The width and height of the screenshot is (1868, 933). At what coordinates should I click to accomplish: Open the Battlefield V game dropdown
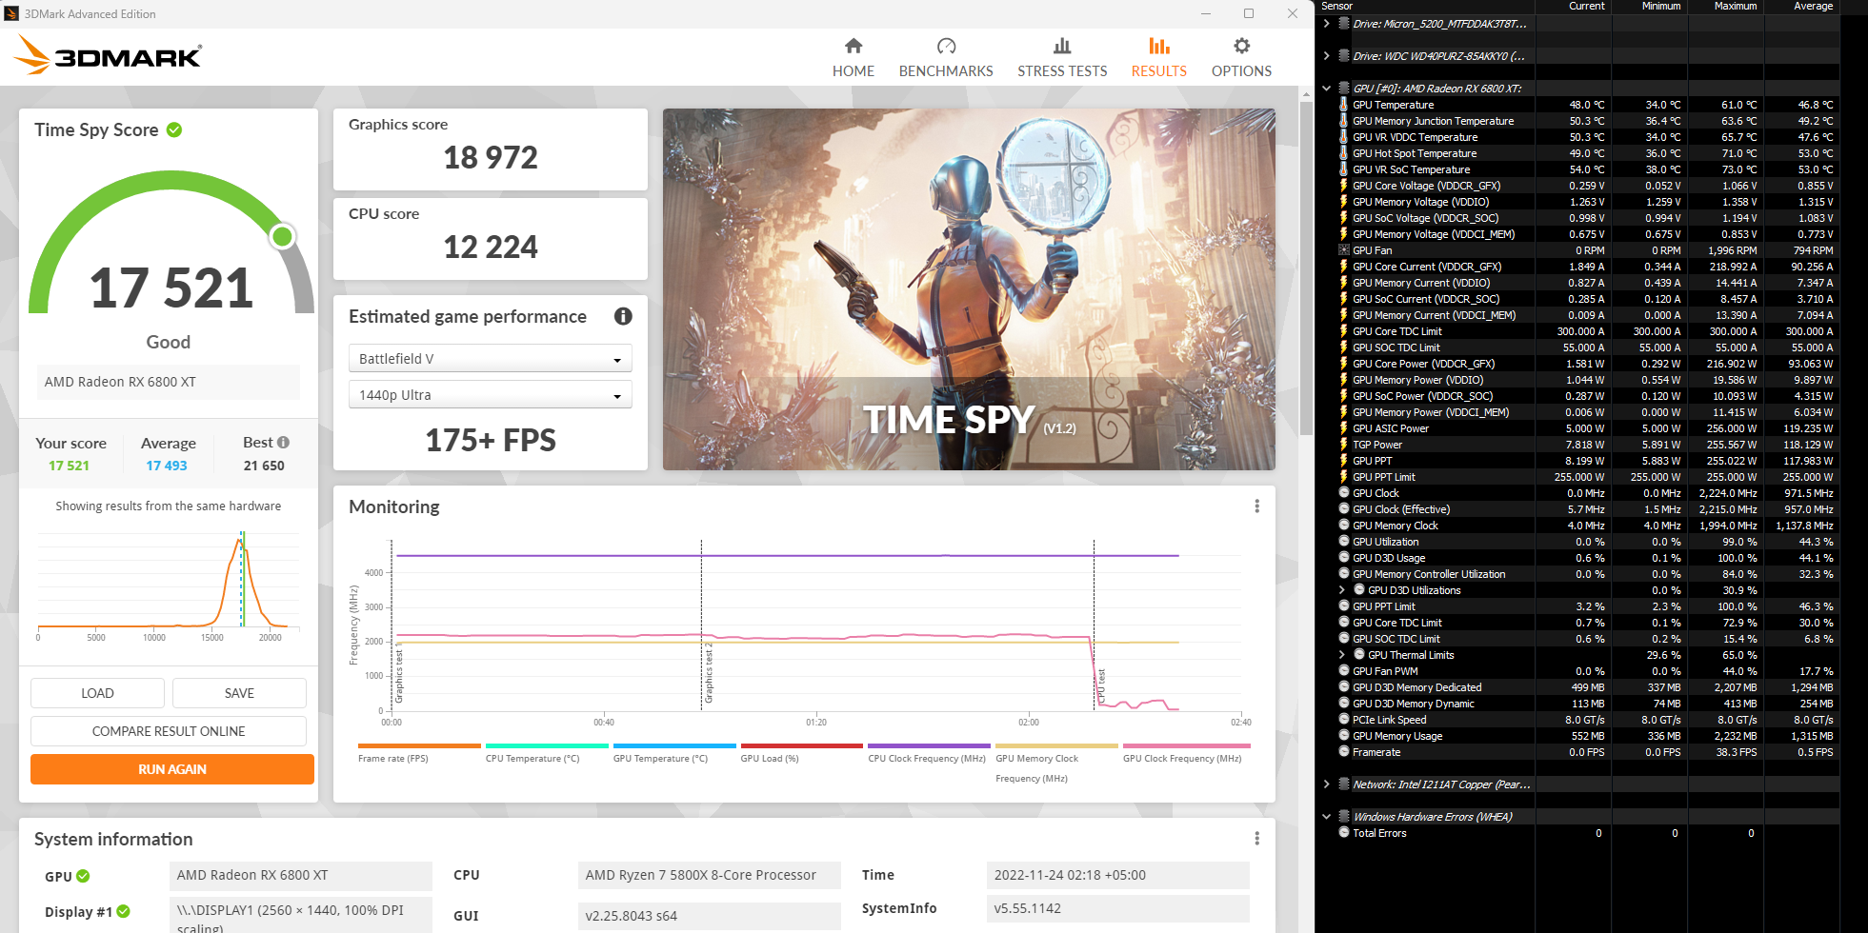click(491, 359)
